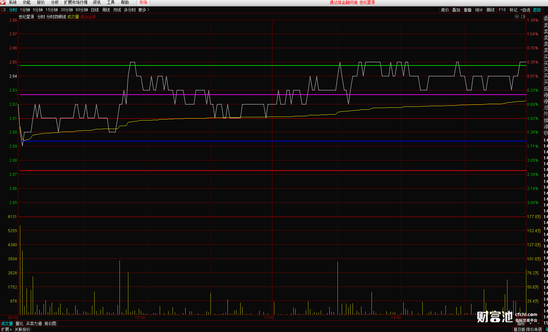Click the 叠加 overlay button
The width and height of the screenshot is (548, 332).
(456, 10)
